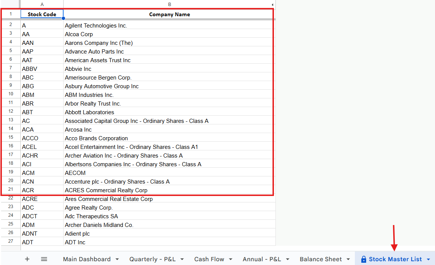Collapse column group arrow near column B
435x265 pixels.
point(272,5)
